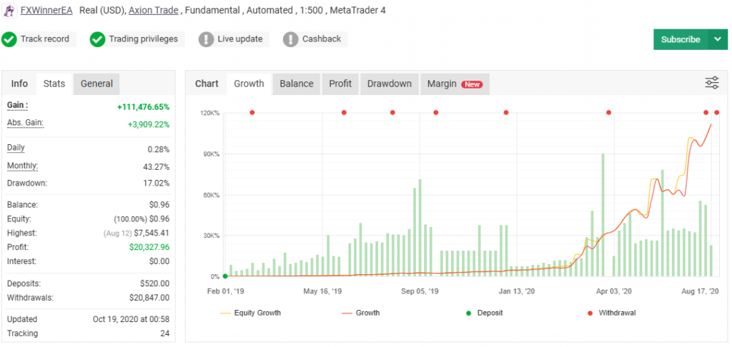Image resolution: width=732 pixels, height=347 pixels.
Task: Click the last red withdrawal marker at top right
Action: (x=717, y=112)
